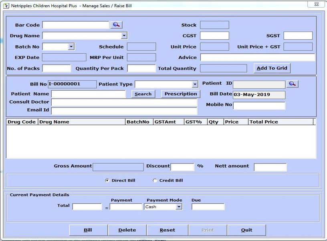Click the Payment amount field

click(x=126, y=207)
